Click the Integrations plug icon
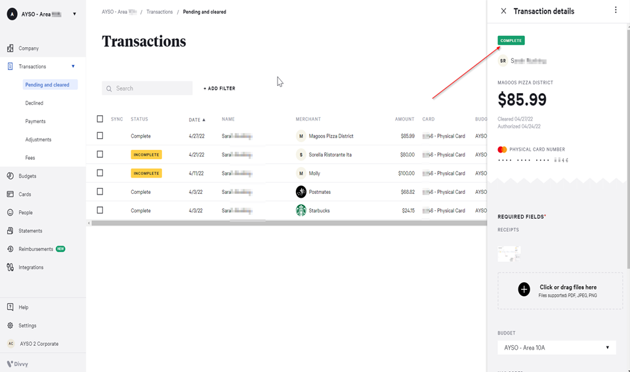 10,267
